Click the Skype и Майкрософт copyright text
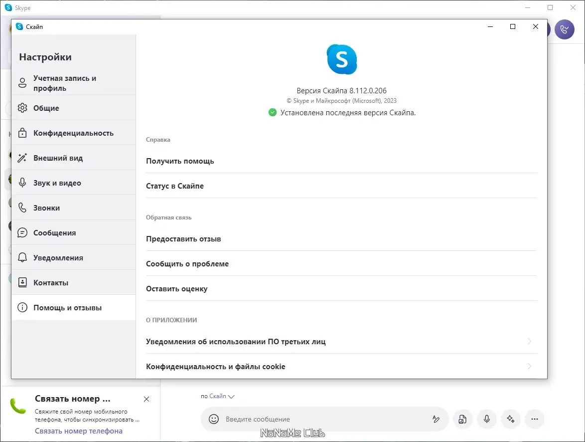Image resolution: width=585 pixels, height=442 pixels. pyautogui.click(x=342, y=100)
